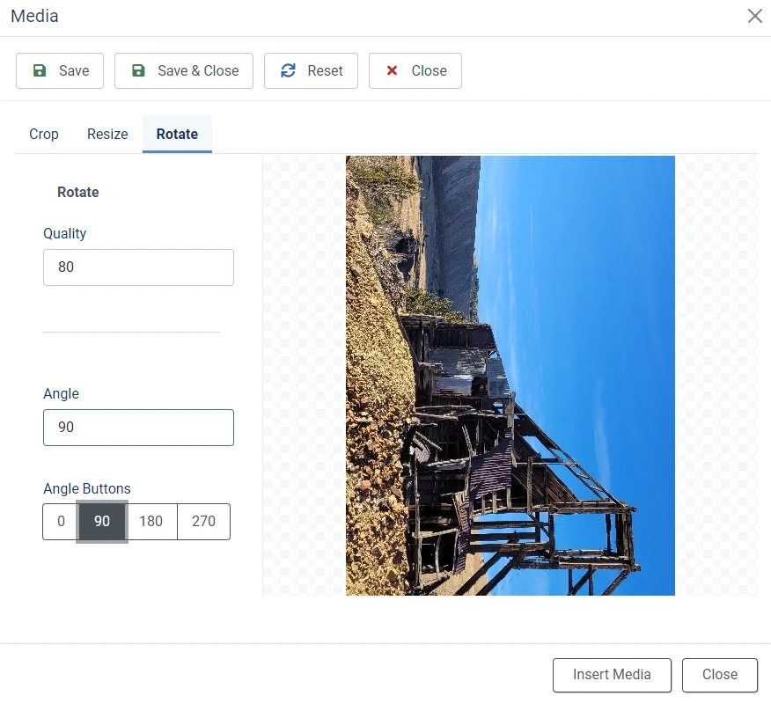Click the Angle label
This screenshot has width=771, height=703.
pos(61,394)
